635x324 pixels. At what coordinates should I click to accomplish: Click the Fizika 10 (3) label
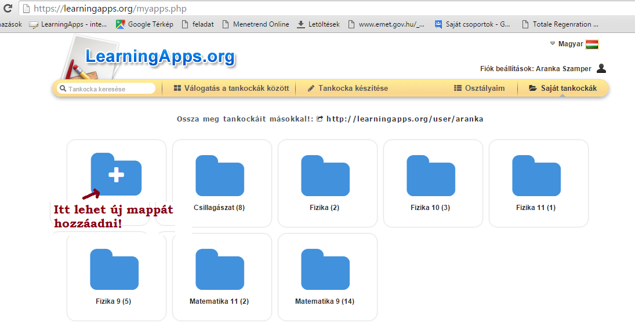pos(430,208)
